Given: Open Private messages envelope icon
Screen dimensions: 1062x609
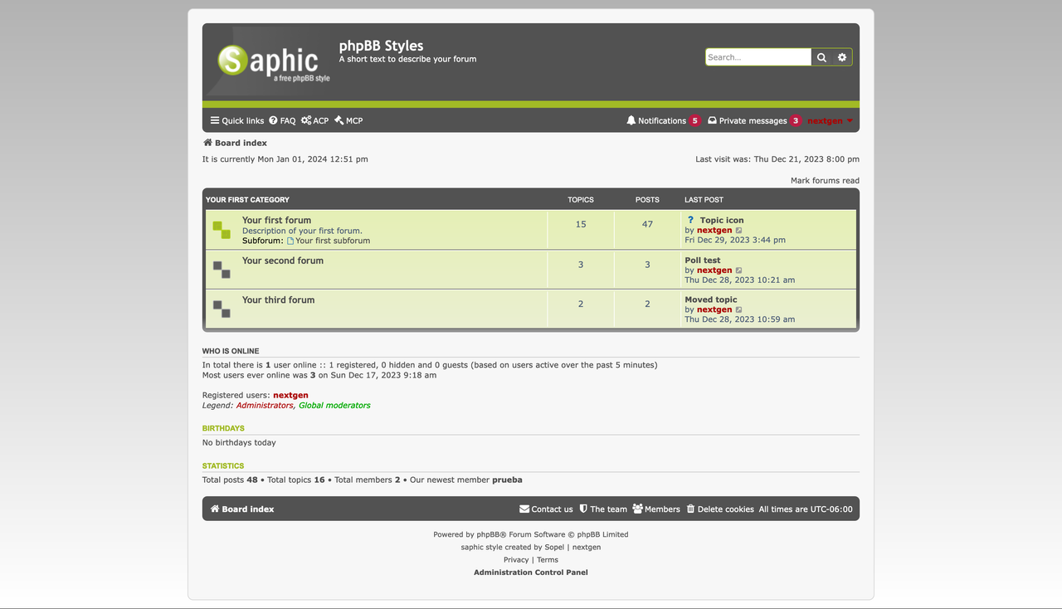Looking at the screenshot, I should coord(711,120).
